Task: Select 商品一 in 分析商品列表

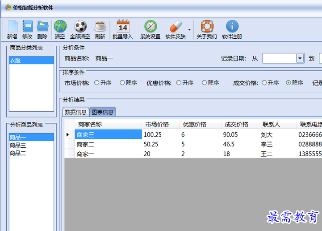Action: tap(31, 137)
